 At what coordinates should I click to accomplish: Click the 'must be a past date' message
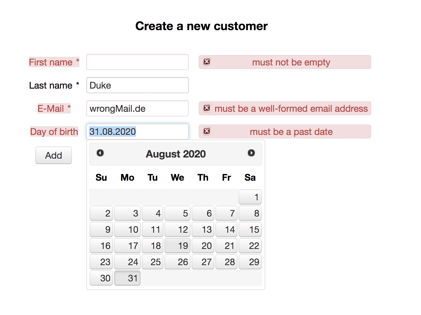point(291,132)
